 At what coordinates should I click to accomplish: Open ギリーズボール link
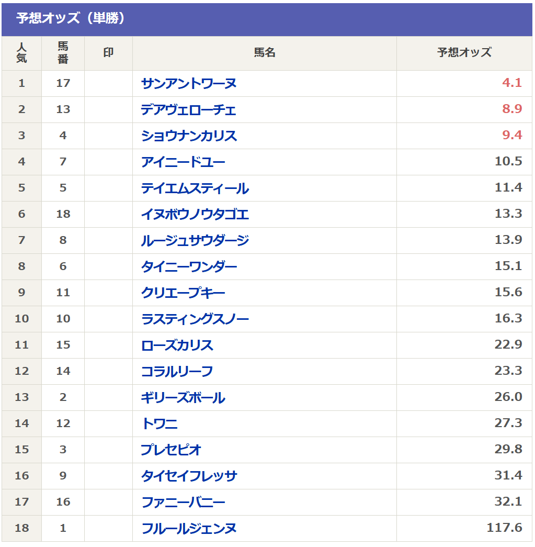[183, 398]
